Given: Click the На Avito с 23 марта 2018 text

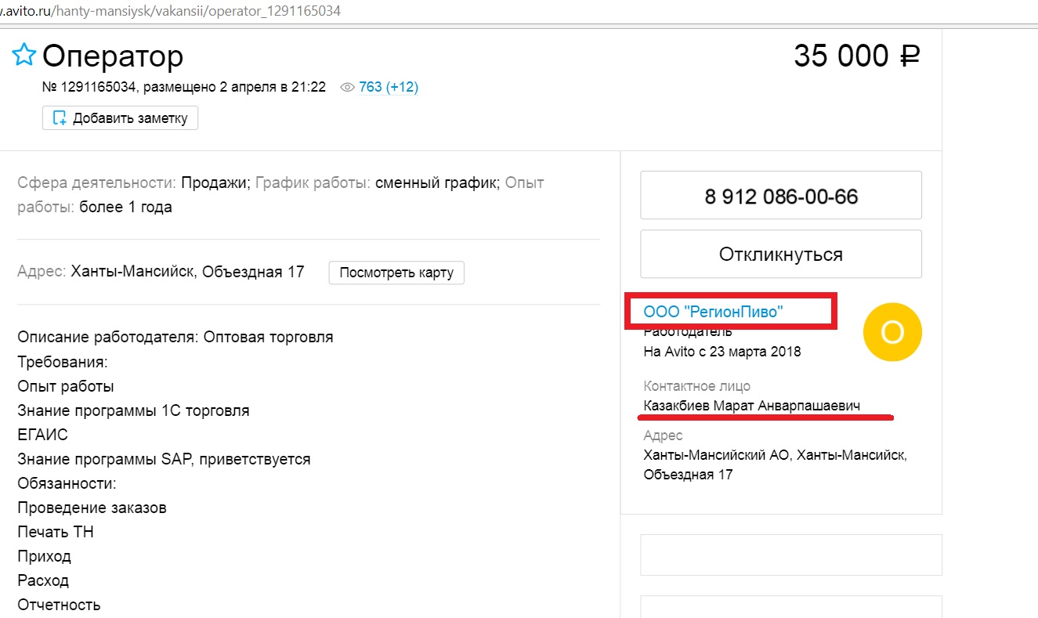Looking at the screenshot, I should [x=722, y=352].
